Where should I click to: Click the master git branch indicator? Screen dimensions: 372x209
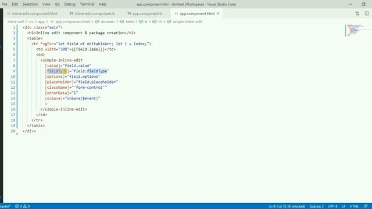click(x=5, y=206)
